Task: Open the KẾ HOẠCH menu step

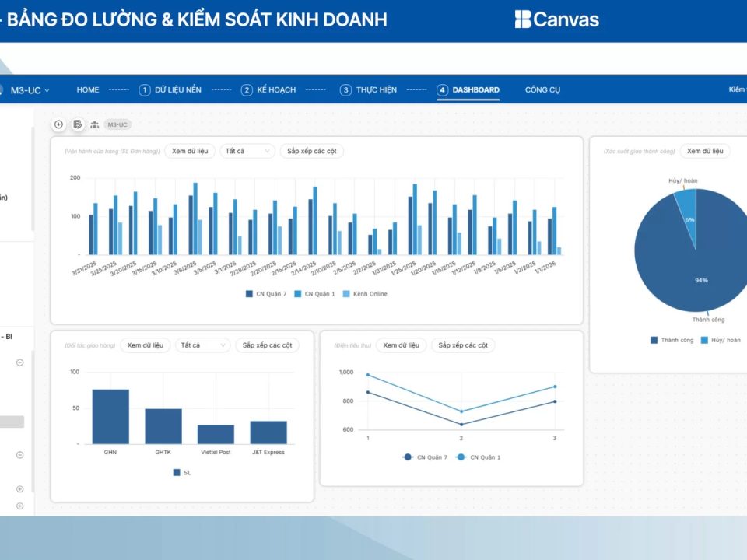Action: click(276, 90)
